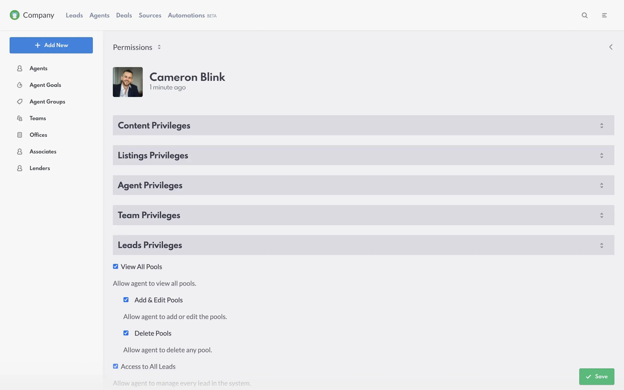Click the Permissions title text
The width and height of the screenshot is (624, 390).
coord(133,47)
